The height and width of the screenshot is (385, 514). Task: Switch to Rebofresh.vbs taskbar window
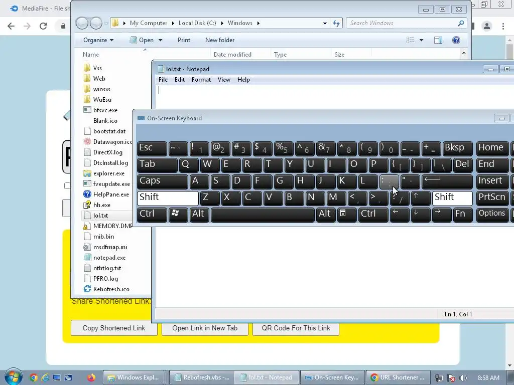point(202,377)
